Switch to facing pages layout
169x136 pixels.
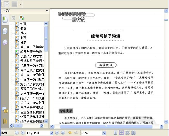click(133, 133)
